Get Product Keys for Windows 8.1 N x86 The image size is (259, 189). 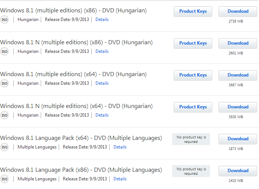193,43
